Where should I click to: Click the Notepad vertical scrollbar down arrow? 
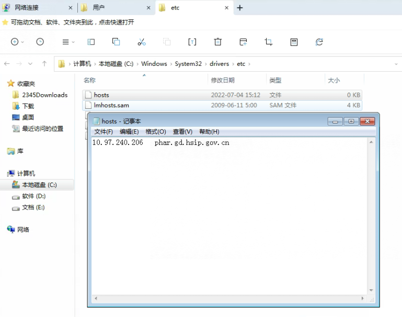click(x=372, y=290)
